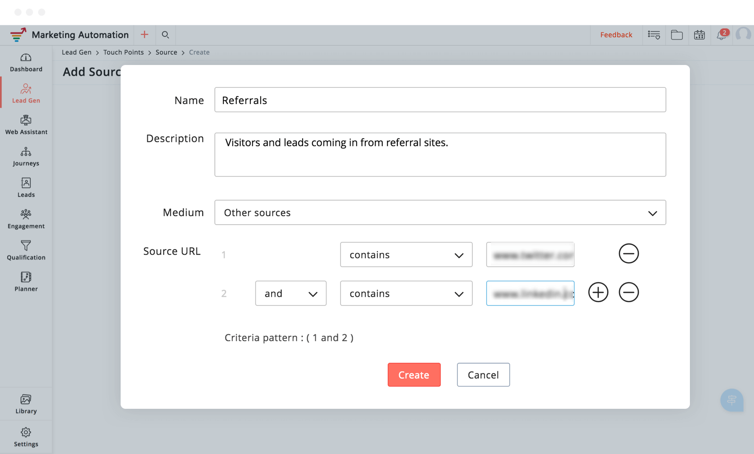754x454 pixels.
Task: Click the Feedback link
Action: pos(616,35)
